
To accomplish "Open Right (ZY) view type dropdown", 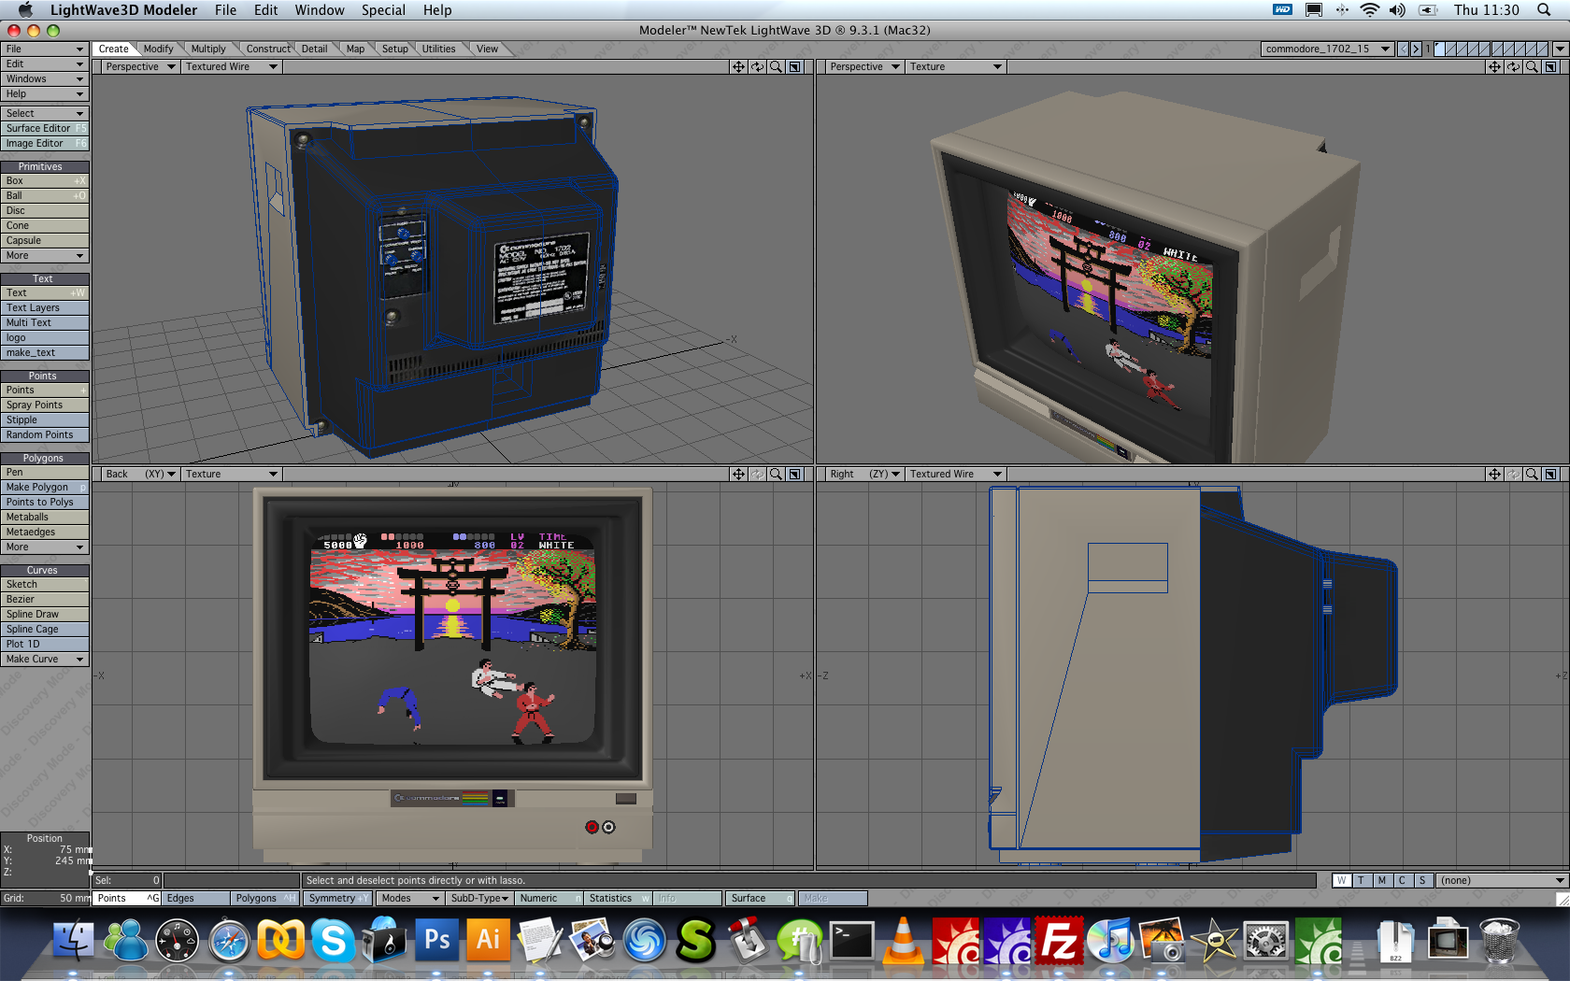I will click(864, 475).
